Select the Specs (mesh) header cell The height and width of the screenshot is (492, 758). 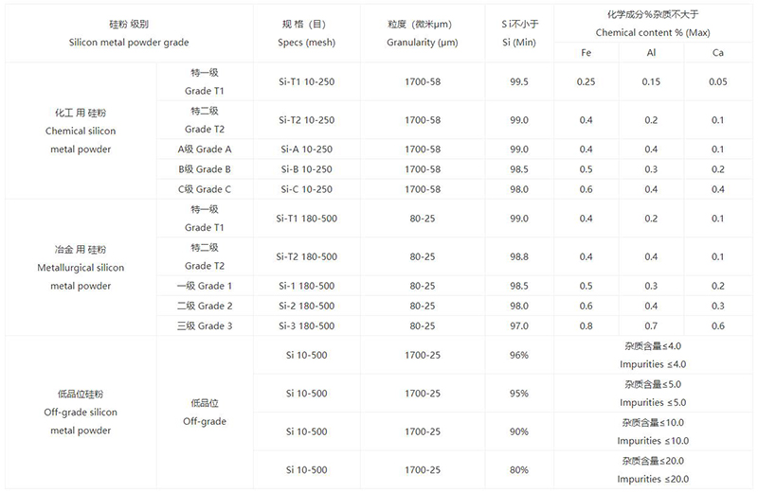306,34
